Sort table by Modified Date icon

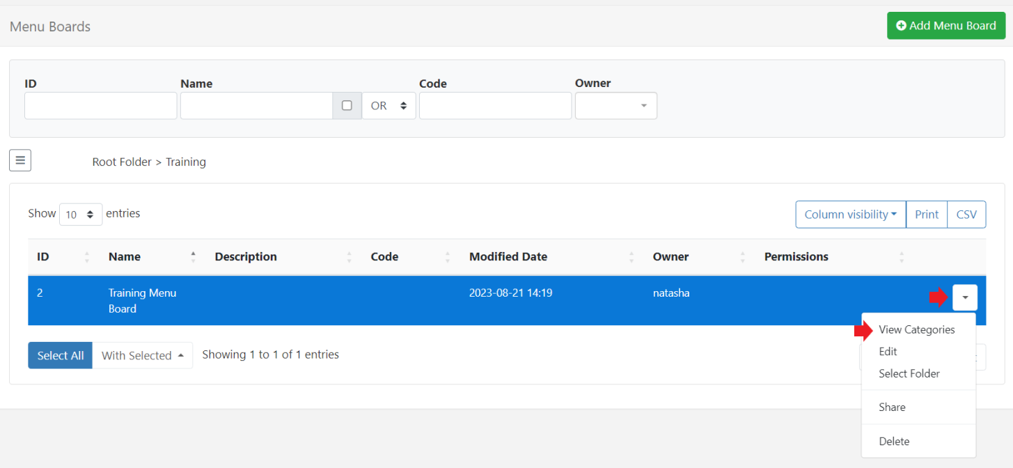631,257
